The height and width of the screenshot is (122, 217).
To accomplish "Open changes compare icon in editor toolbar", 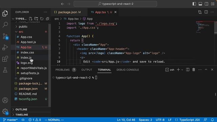I will tap(200, 12).
